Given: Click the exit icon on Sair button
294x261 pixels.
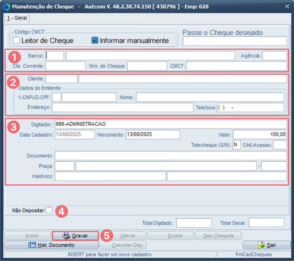Looking at the screenshot, I should (261, 245).
